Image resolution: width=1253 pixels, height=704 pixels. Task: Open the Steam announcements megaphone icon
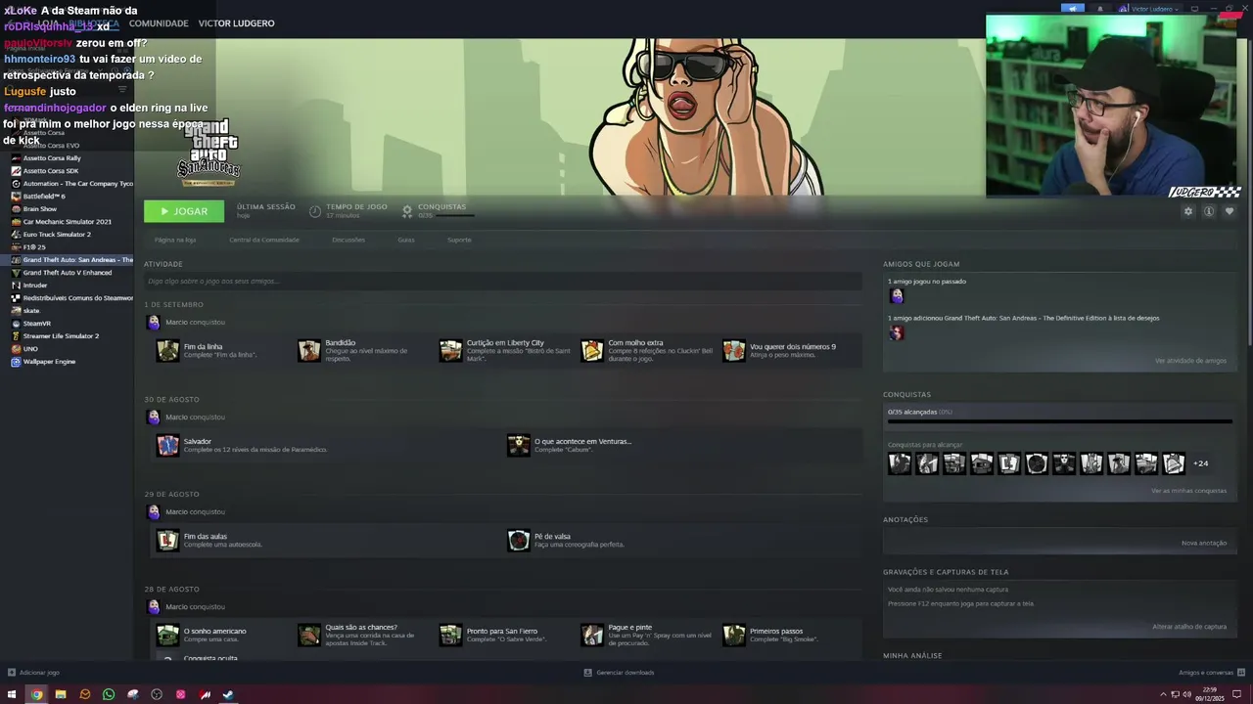click(1073, 9)
